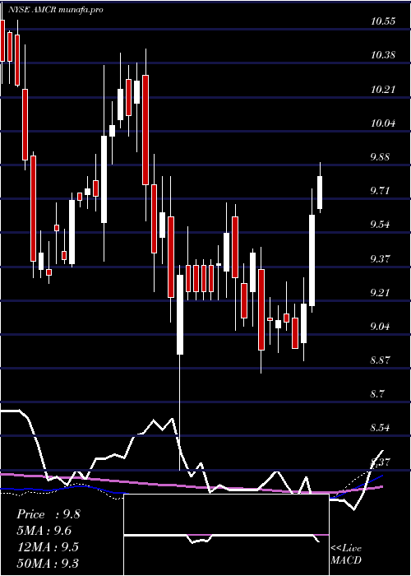Screen dimensions: 411x576
Task: Click the last white candlestick near 9.71
Action: pyautogui.click(x=320, y=193)
